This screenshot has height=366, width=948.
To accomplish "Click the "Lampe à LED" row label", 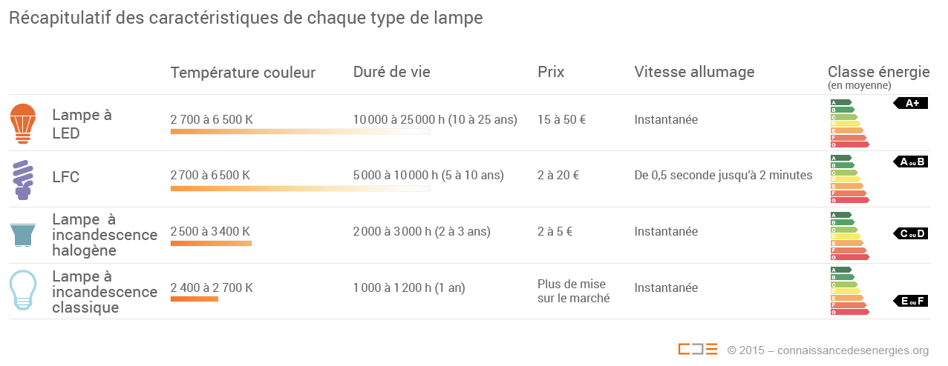I will click(x=82, y=124).
